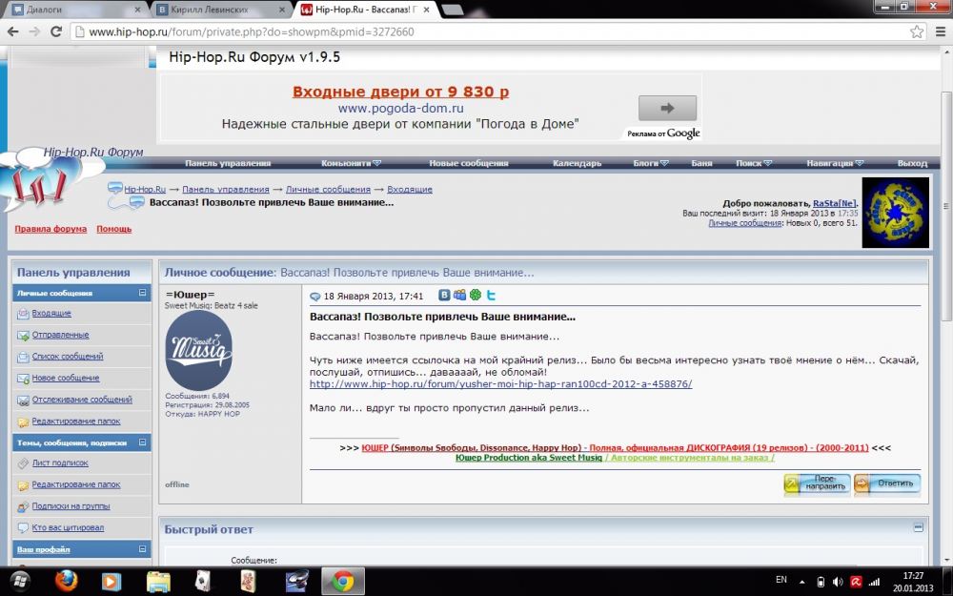Image resolution: width=953 pixels, height=596 pixels.
Task: Open Редактирование папок under Темы, сообщения, подписки
Action: pyautogui.click(x=76, y=484)
